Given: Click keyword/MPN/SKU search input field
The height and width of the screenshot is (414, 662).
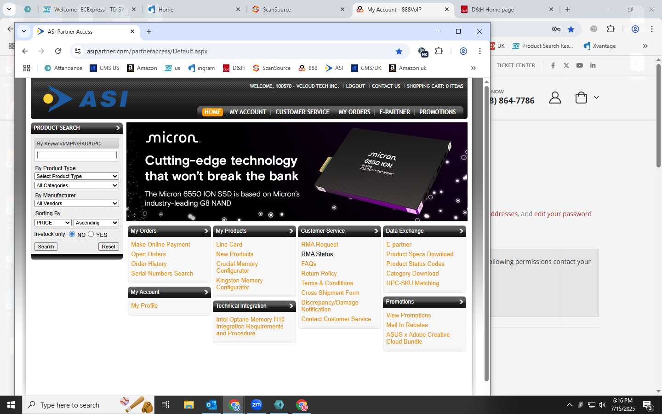Looking at the screenshot, I should click(x=77, y=155).
